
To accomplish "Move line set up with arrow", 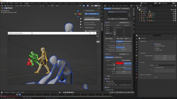I will (x=114, y=32).
